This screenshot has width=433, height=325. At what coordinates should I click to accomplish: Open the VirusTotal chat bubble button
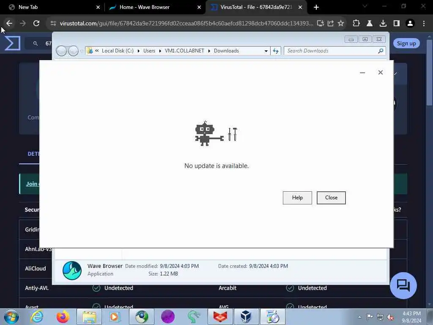[x=403, y=286]
